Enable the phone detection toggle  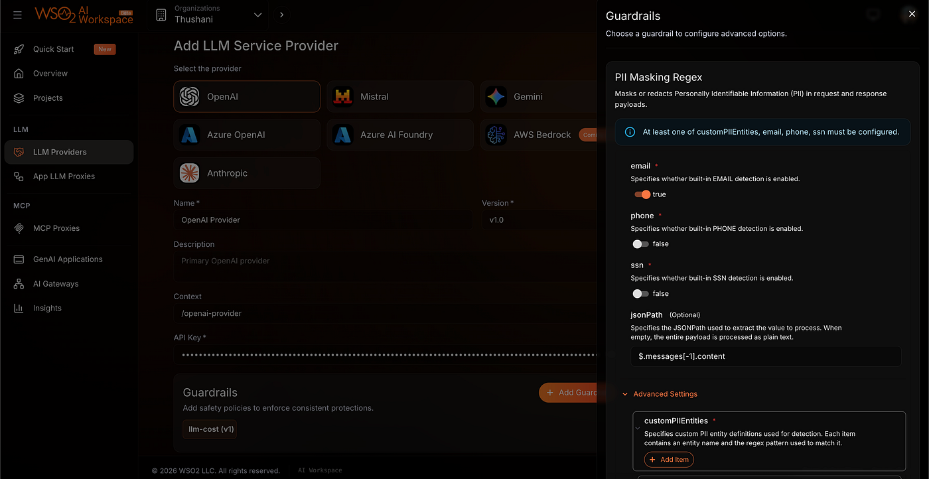click(x=640, y=244)
